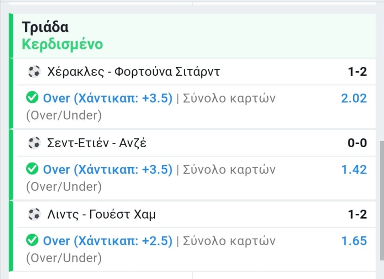Click the 1.42 odds value
Image resolution: width=384 pixels, height=279 pixels.
tap(353, 170)
